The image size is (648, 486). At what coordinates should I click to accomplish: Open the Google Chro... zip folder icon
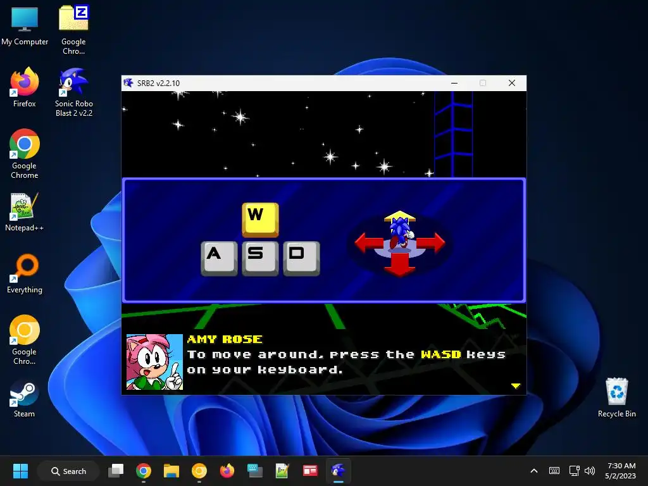(73, 29)
